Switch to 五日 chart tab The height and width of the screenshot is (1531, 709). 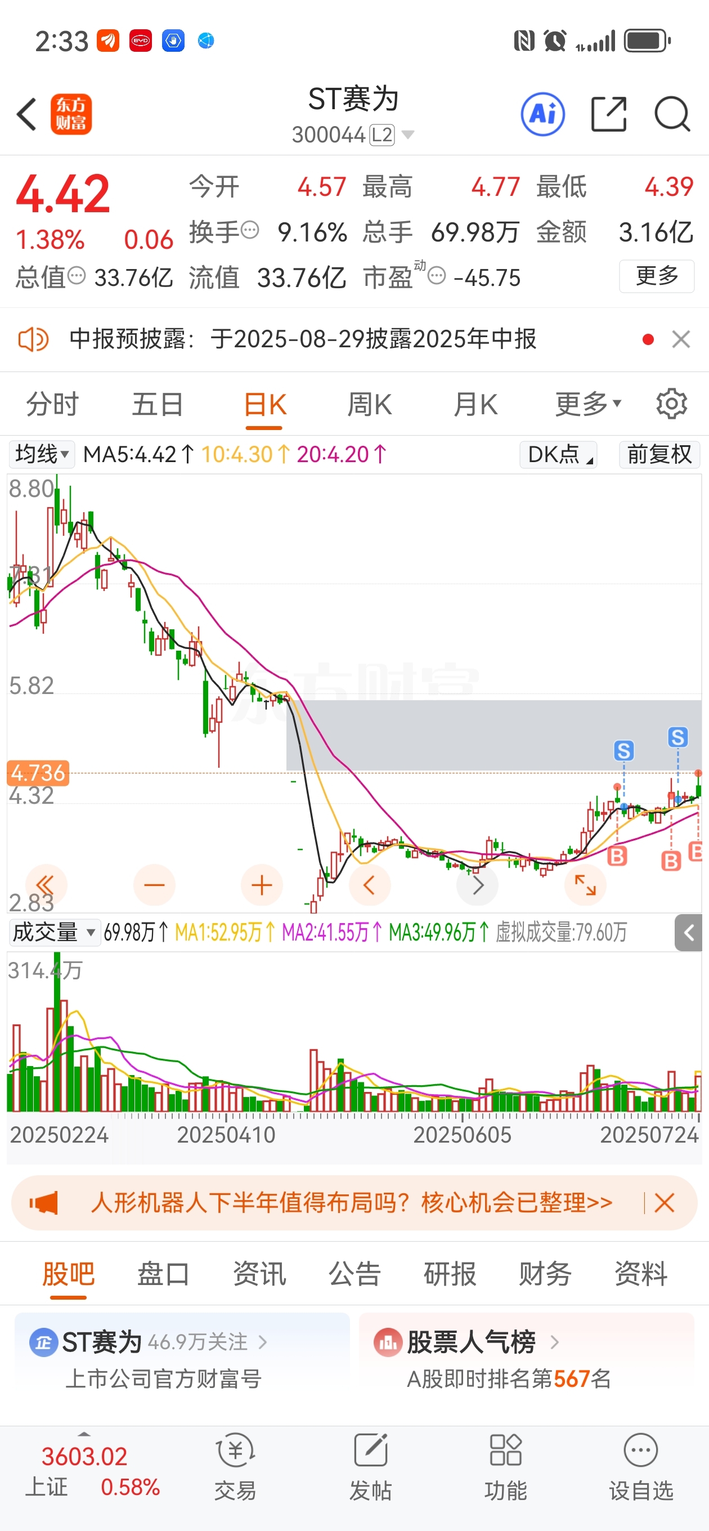(158, 404)
